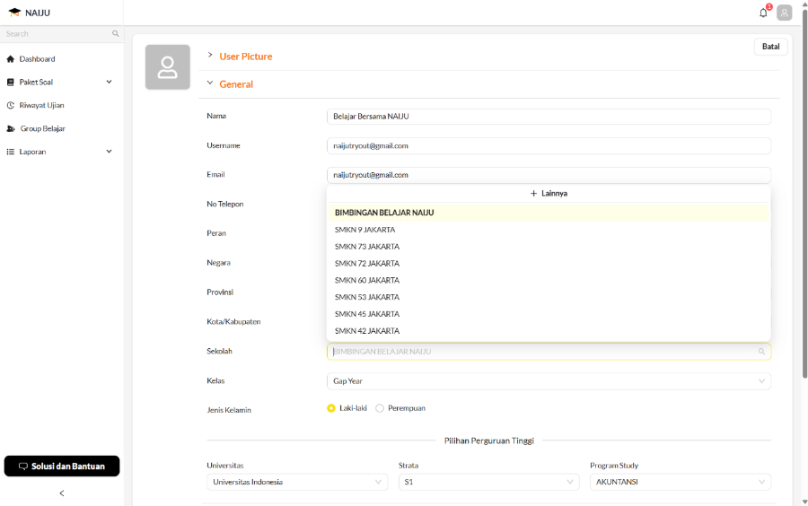
Task: Click the Pilihan Perguruan Tinggi heading
Action: 489,441
